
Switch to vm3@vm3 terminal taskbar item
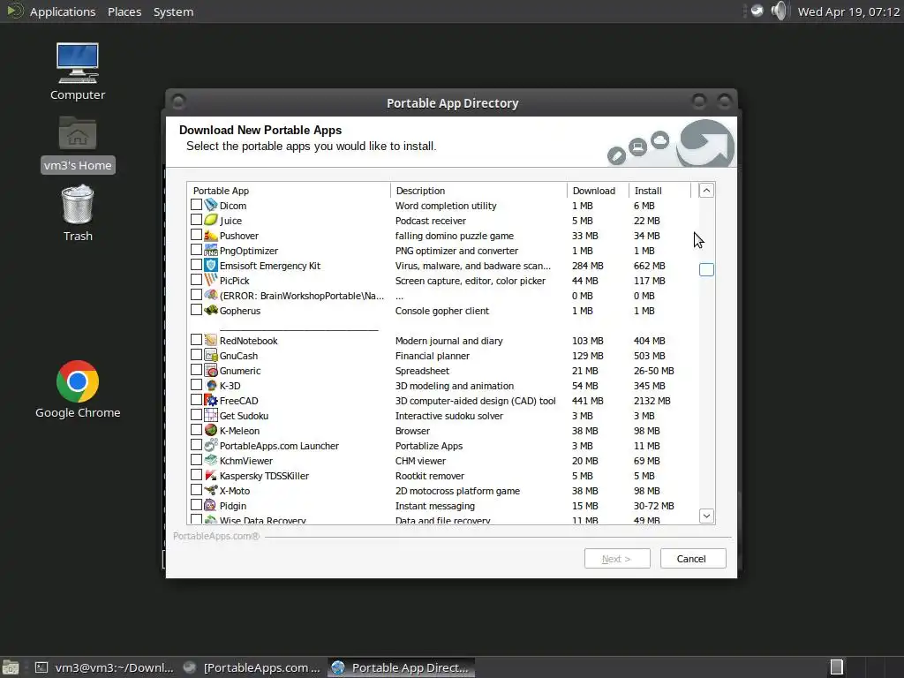tap(104, 667)
